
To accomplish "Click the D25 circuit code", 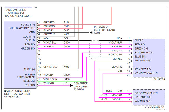I will tap(66, 83).
